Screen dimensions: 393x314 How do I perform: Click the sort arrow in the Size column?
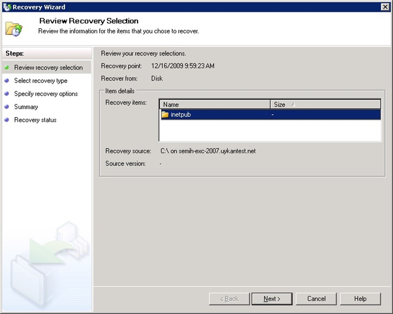(x=293, y=105)
